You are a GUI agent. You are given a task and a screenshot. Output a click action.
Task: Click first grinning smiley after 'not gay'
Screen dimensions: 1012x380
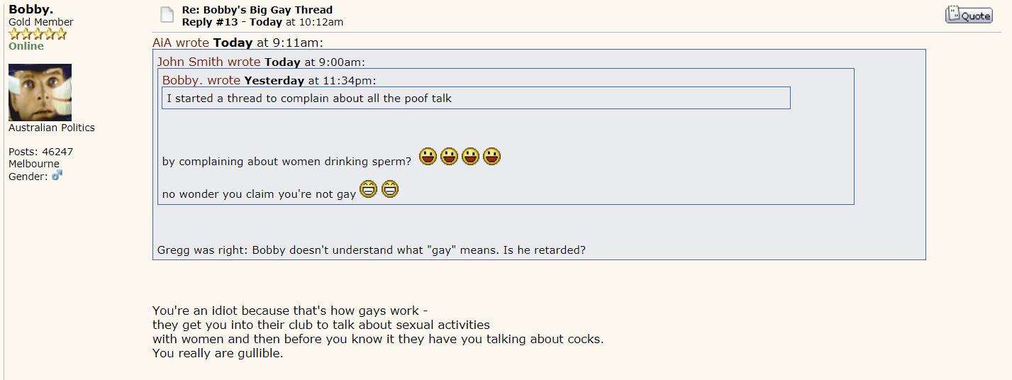368,189
